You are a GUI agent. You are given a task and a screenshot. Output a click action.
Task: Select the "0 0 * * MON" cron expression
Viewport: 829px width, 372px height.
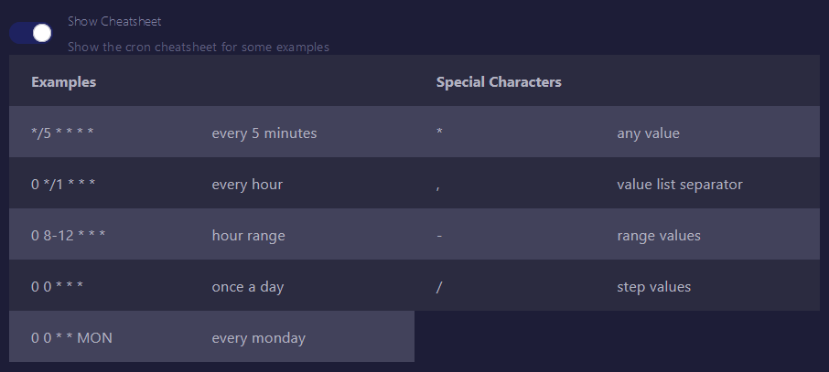click(72, 338)
